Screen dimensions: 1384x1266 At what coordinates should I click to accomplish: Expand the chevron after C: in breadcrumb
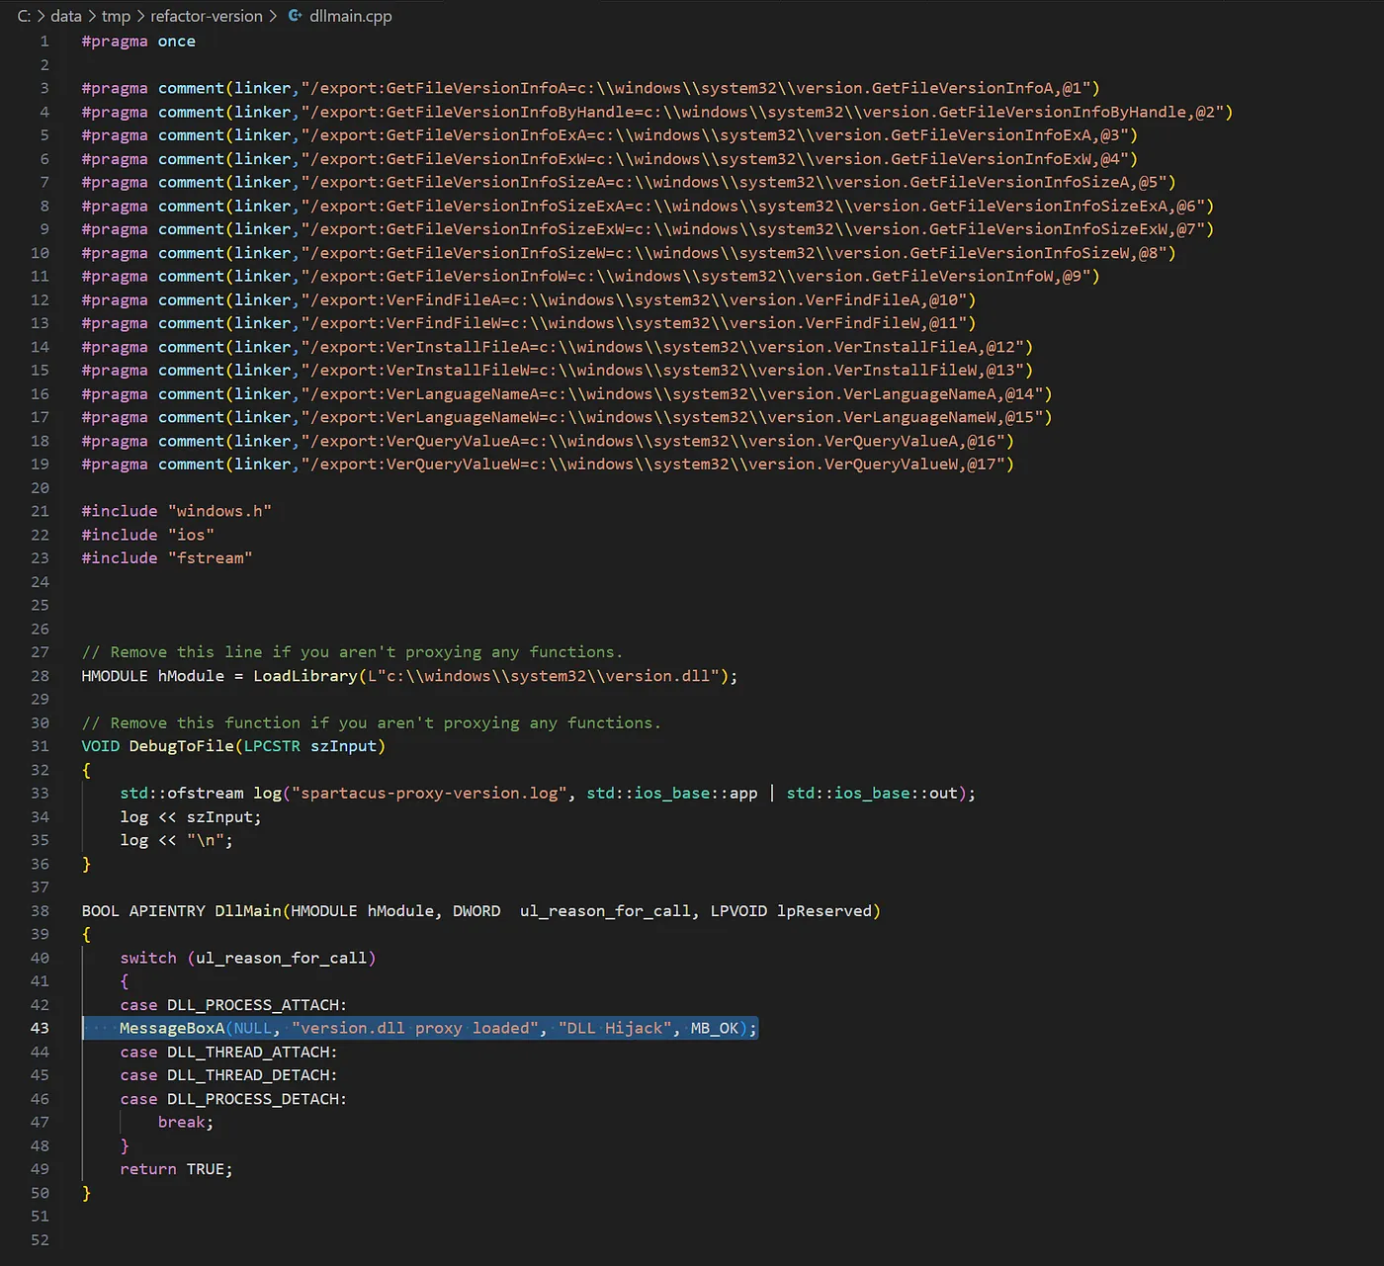43,16
